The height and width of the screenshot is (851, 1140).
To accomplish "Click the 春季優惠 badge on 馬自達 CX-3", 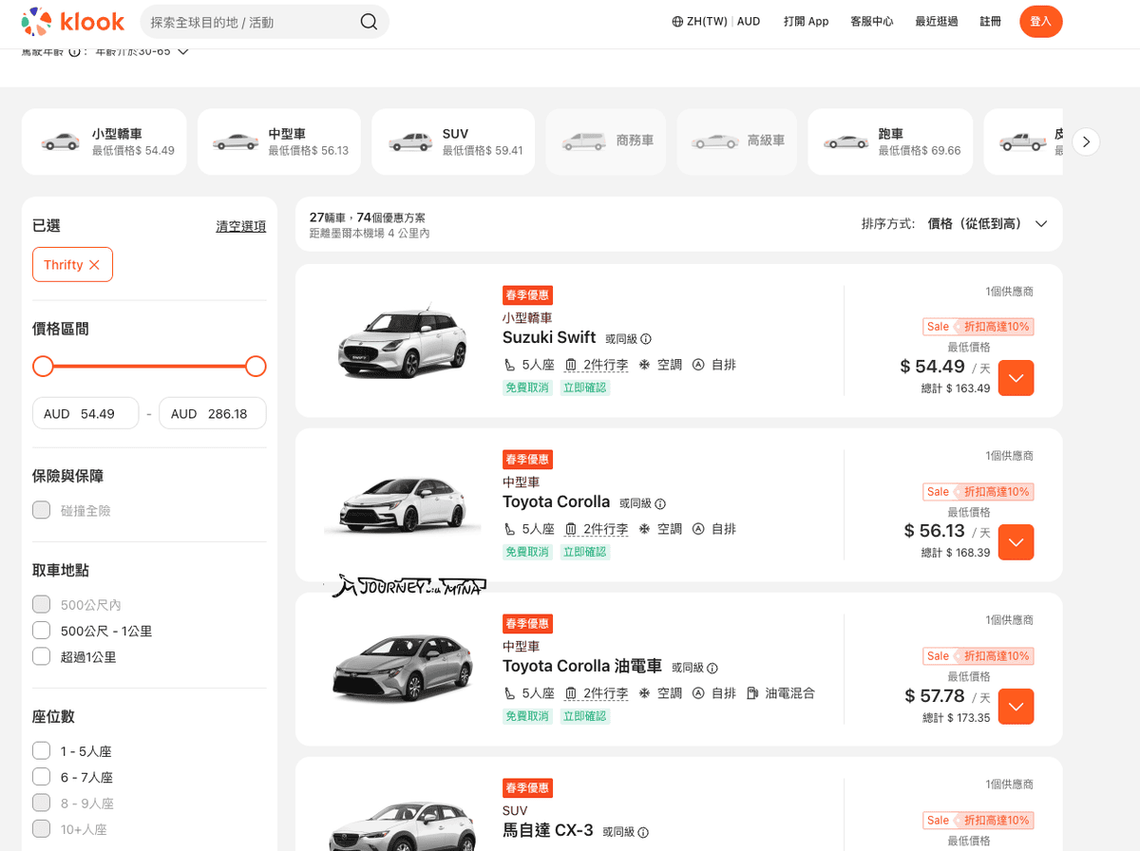I will click(x=527, y=788).
